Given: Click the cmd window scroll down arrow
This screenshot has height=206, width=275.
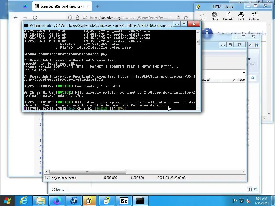Looking at the screenshot, I should (x=198, y=108).
